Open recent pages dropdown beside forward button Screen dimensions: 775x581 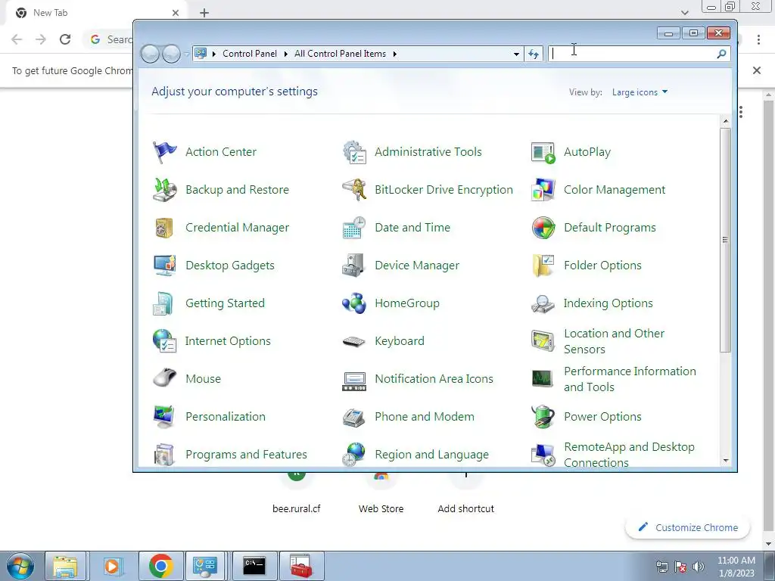(x=186, y=54)
